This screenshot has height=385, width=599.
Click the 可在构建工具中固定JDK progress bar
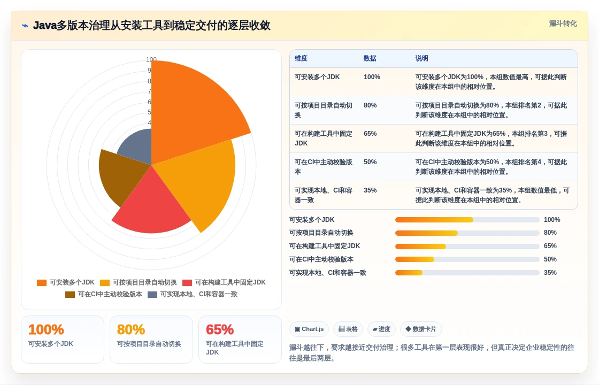click(x=467, y=247)
